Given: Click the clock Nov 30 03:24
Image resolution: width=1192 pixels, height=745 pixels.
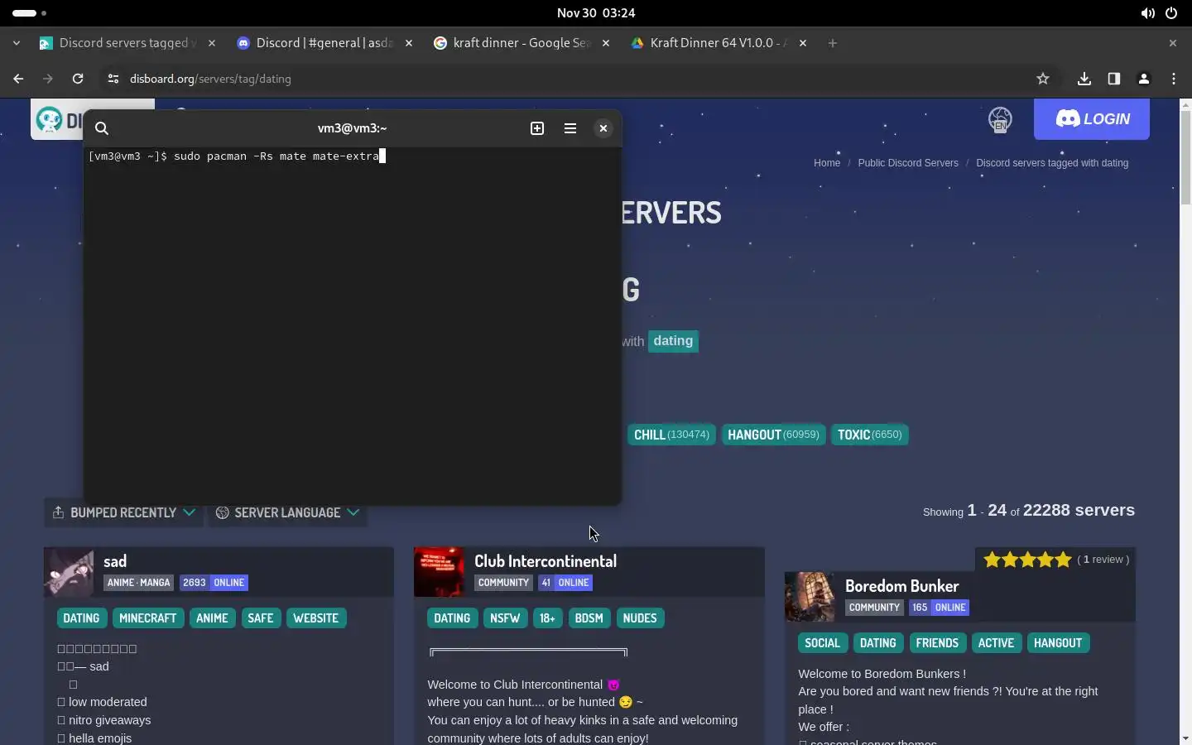Looking at the screenshot, I should pyautogui.click(x=596, y=13).
